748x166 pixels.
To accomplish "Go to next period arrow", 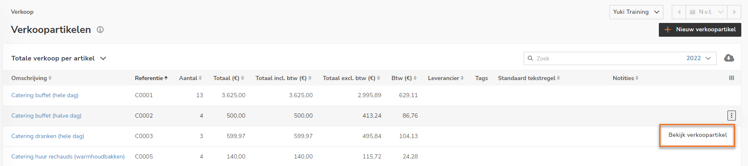I will (x=734, y=12).
